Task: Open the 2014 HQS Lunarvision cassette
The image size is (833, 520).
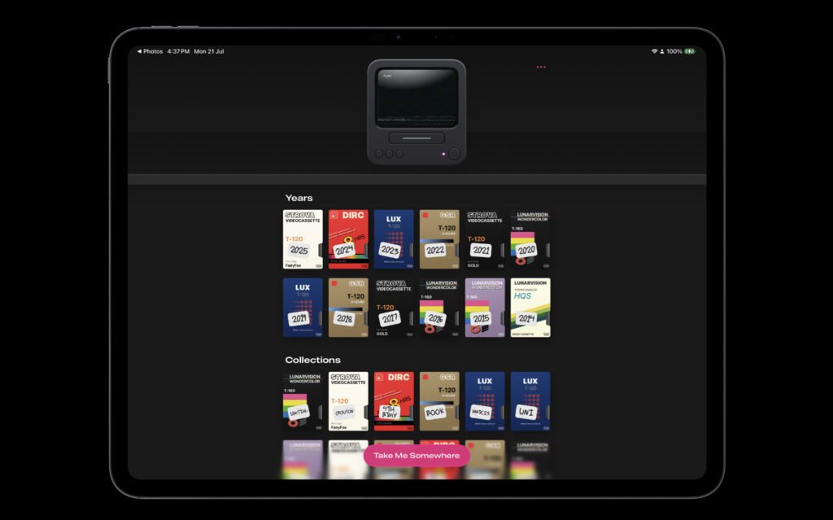Action: click(x=530, y=307)
